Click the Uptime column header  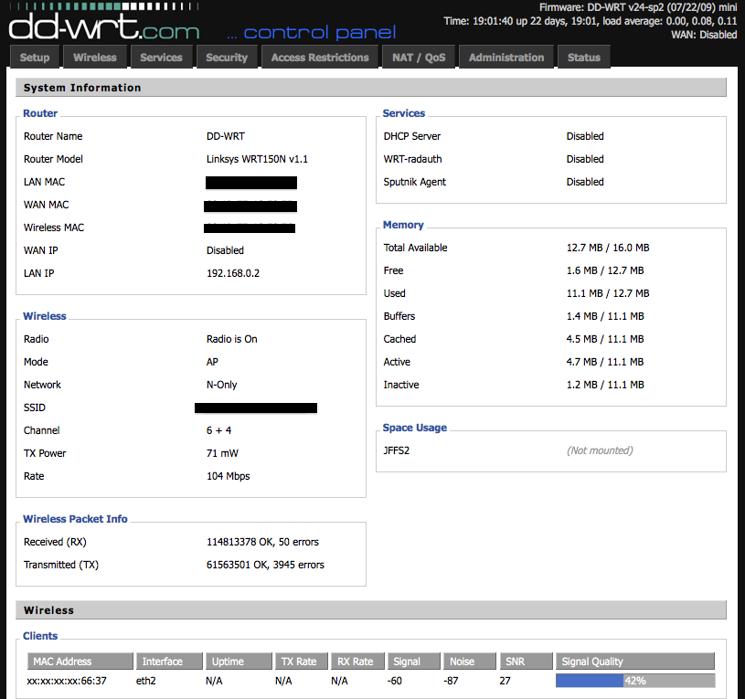(x=239, y=661)
